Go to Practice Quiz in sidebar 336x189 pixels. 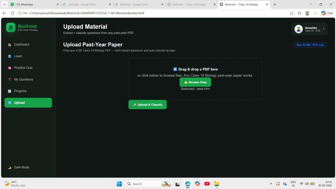(x=28, y=68)
